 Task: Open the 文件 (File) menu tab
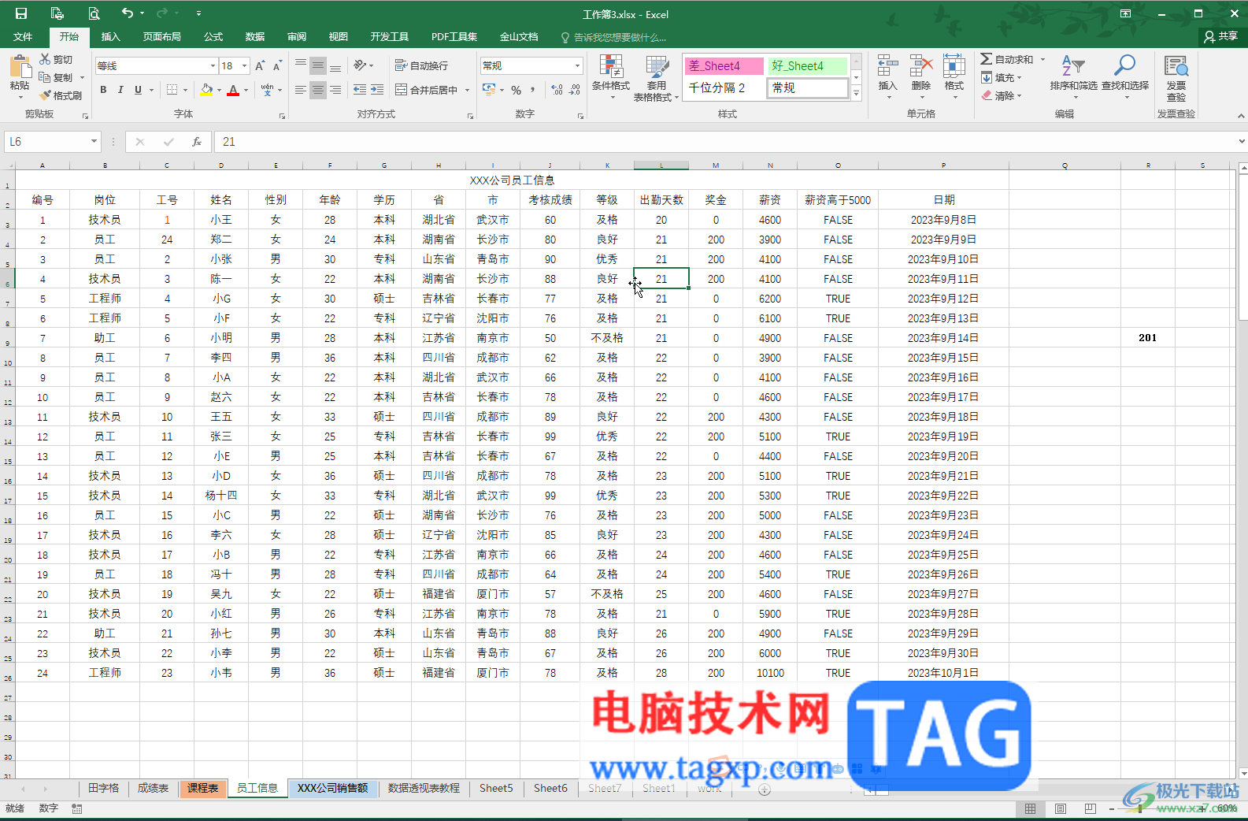pyautogui.click(x=23, y=36)
